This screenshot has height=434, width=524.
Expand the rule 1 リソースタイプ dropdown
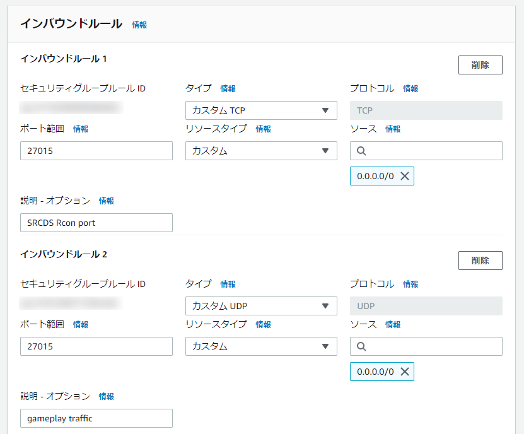point(261,151)
